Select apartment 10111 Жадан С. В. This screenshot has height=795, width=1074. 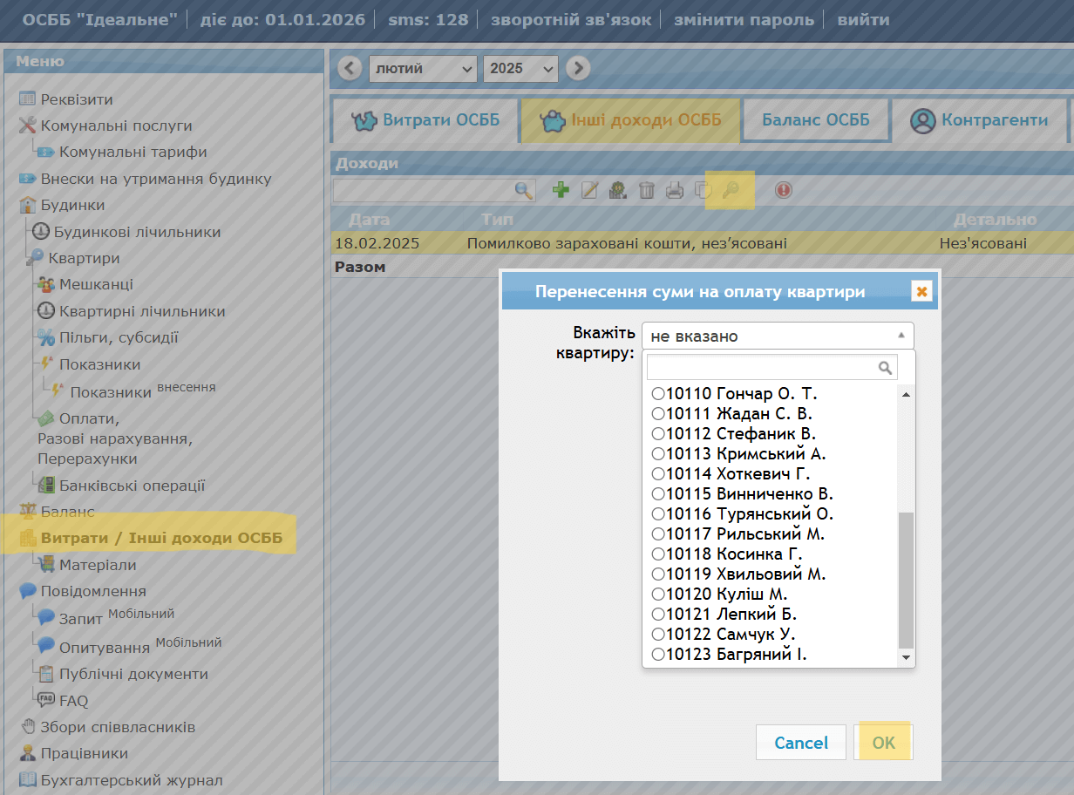(x=732, y=413)
